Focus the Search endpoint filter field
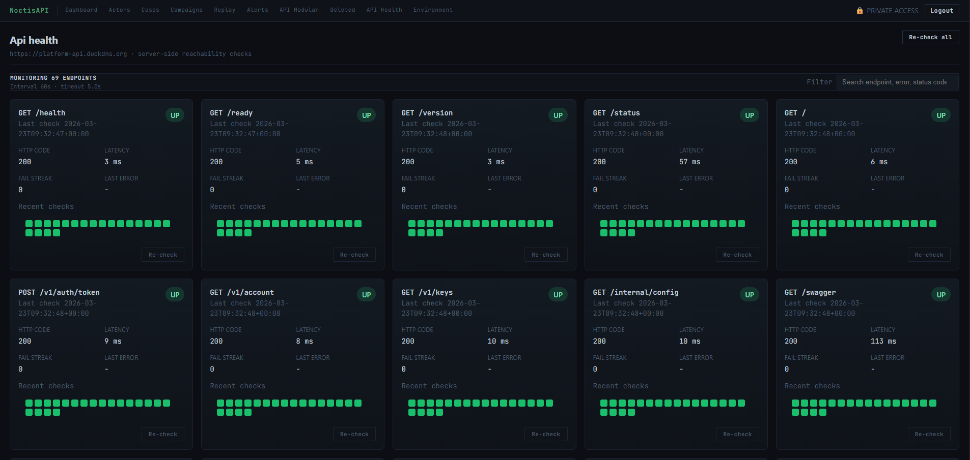Viewport: 970px width, 460px height. [x=898, y=82]
